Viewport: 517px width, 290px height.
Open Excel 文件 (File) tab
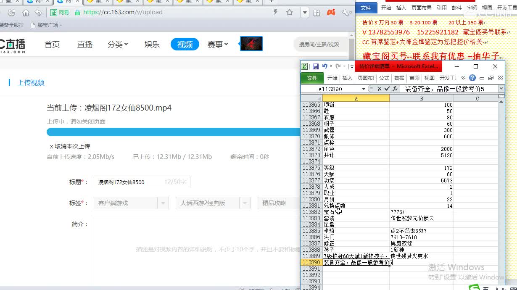coord(312,78)
